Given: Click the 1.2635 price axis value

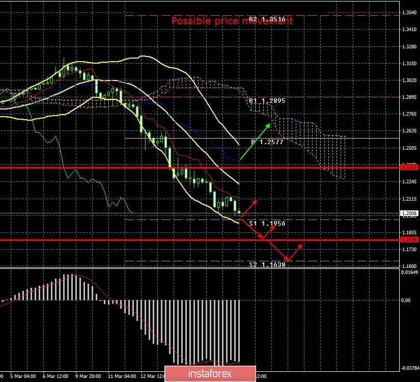Looking at the screenshot, I should 409,131.
